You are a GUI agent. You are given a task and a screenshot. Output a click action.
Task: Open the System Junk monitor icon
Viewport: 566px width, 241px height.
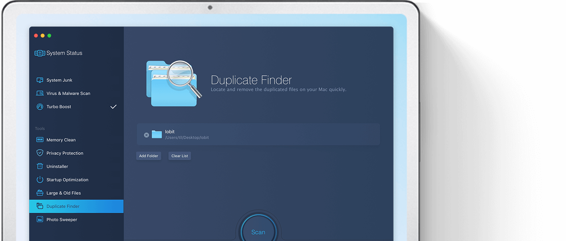click(40, 80)
